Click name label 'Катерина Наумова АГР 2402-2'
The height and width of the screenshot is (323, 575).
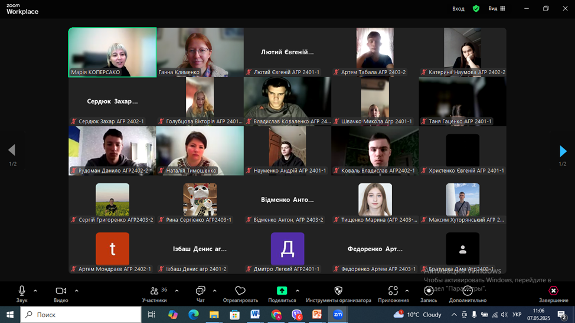[467, 72]
